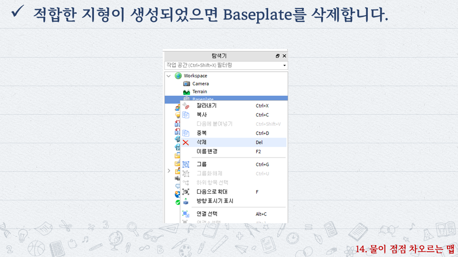458x257 pixels.
Task: Click the Workspace globe icon
Action: pos(178,76)
